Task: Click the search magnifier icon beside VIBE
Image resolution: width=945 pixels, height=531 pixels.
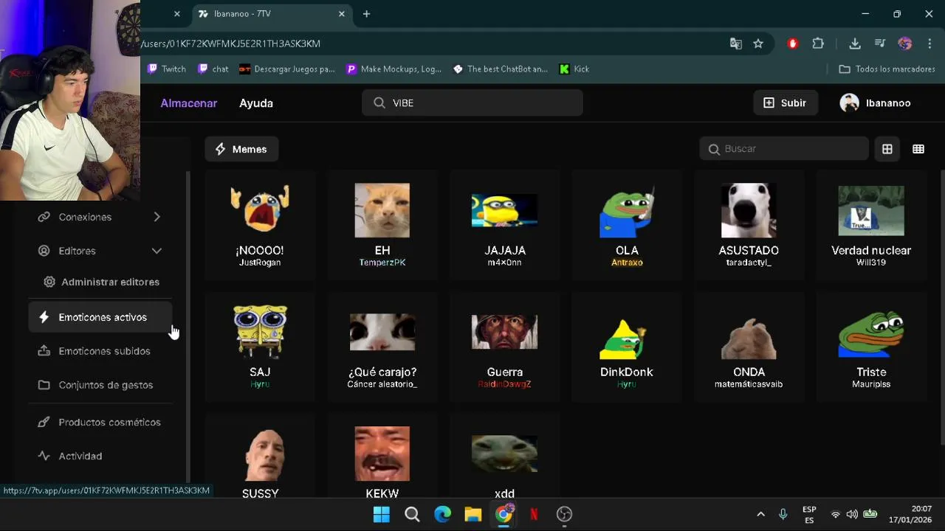Action: tap(379, 103)
